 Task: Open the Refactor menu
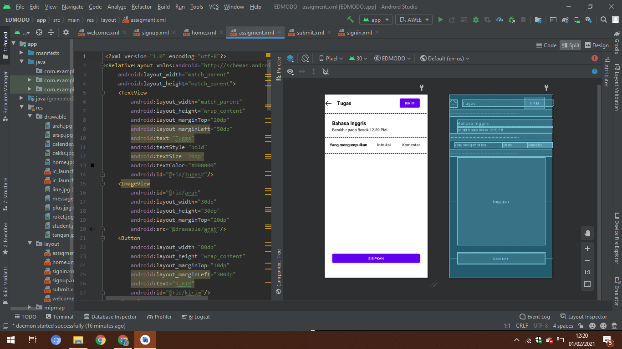142,7
